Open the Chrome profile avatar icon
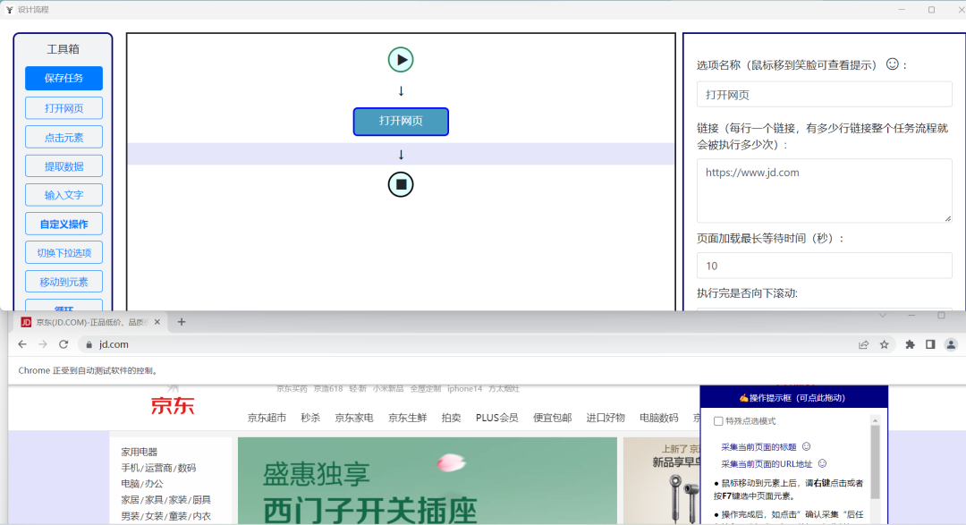Viewport: 966px width, 525px height. 951,344
